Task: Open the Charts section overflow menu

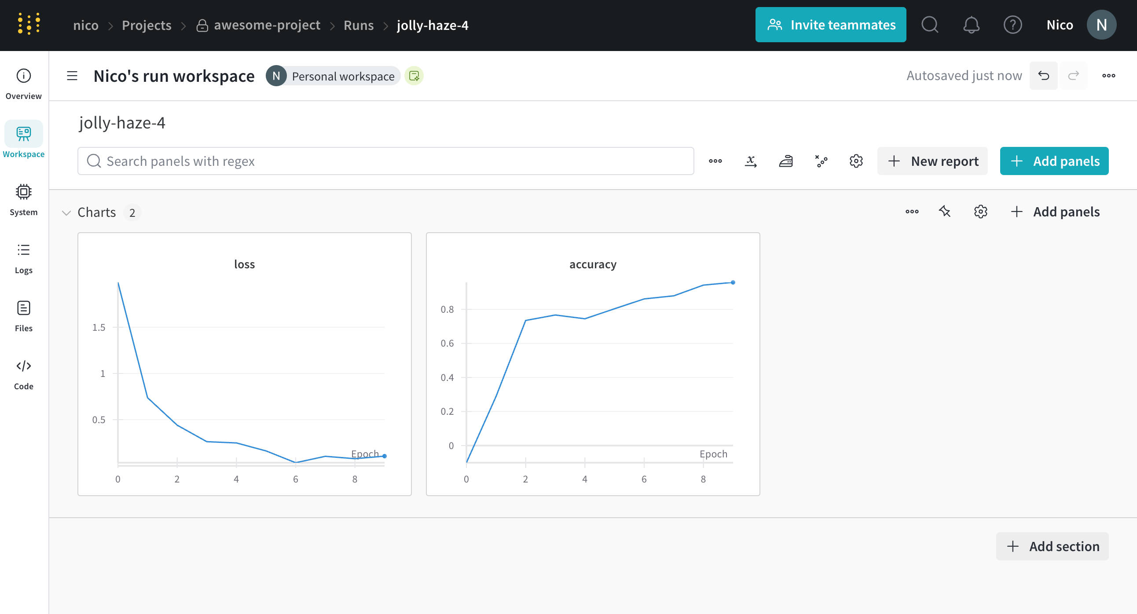Action: 912,212
